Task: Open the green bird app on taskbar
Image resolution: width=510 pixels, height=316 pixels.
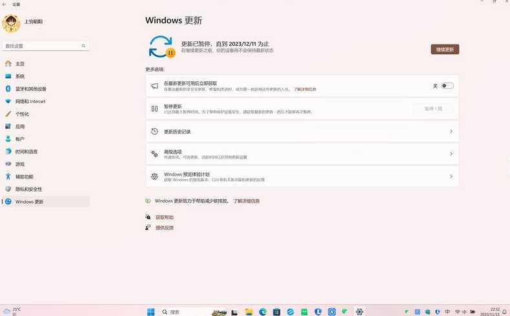Action: [345, 311]
